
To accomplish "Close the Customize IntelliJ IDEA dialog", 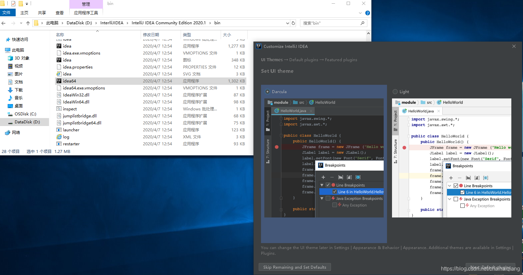I will tap(514, 46).
